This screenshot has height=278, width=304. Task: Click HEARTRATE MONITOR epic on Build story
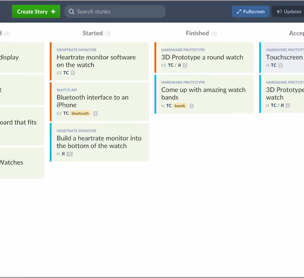point(76,131)
